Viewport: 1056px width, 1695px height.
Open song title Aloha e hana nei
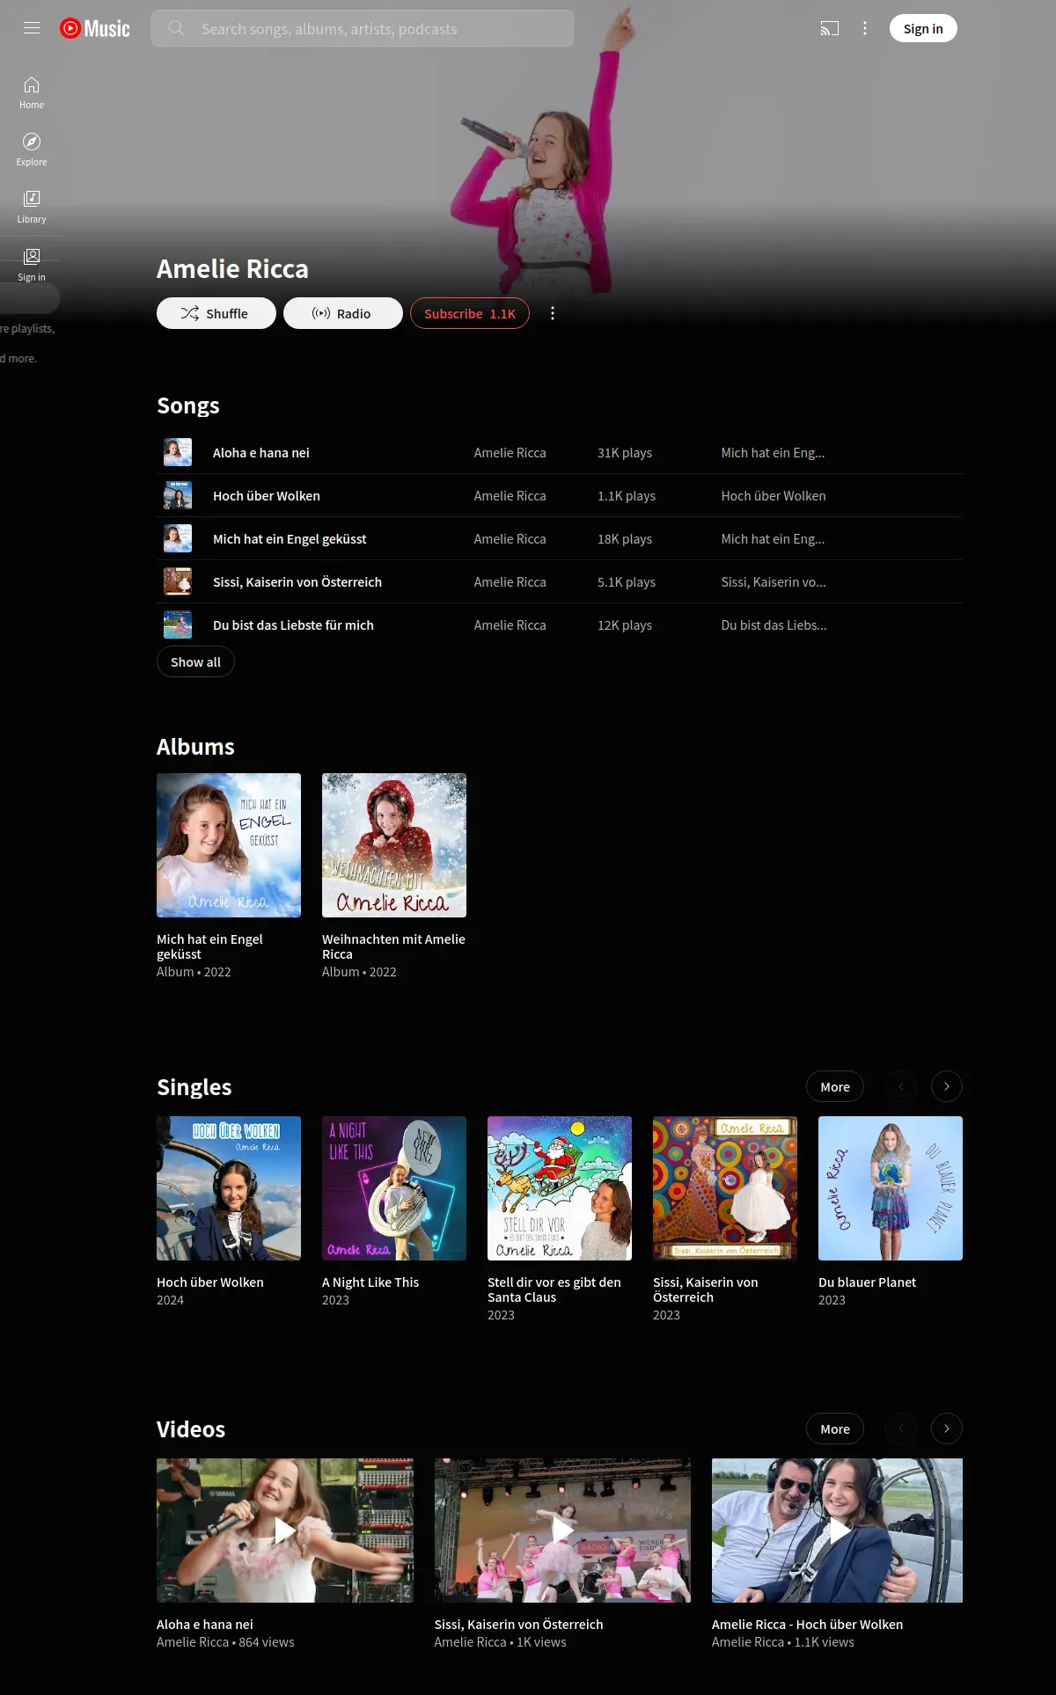pyautogui.click(x=261, y=452)
